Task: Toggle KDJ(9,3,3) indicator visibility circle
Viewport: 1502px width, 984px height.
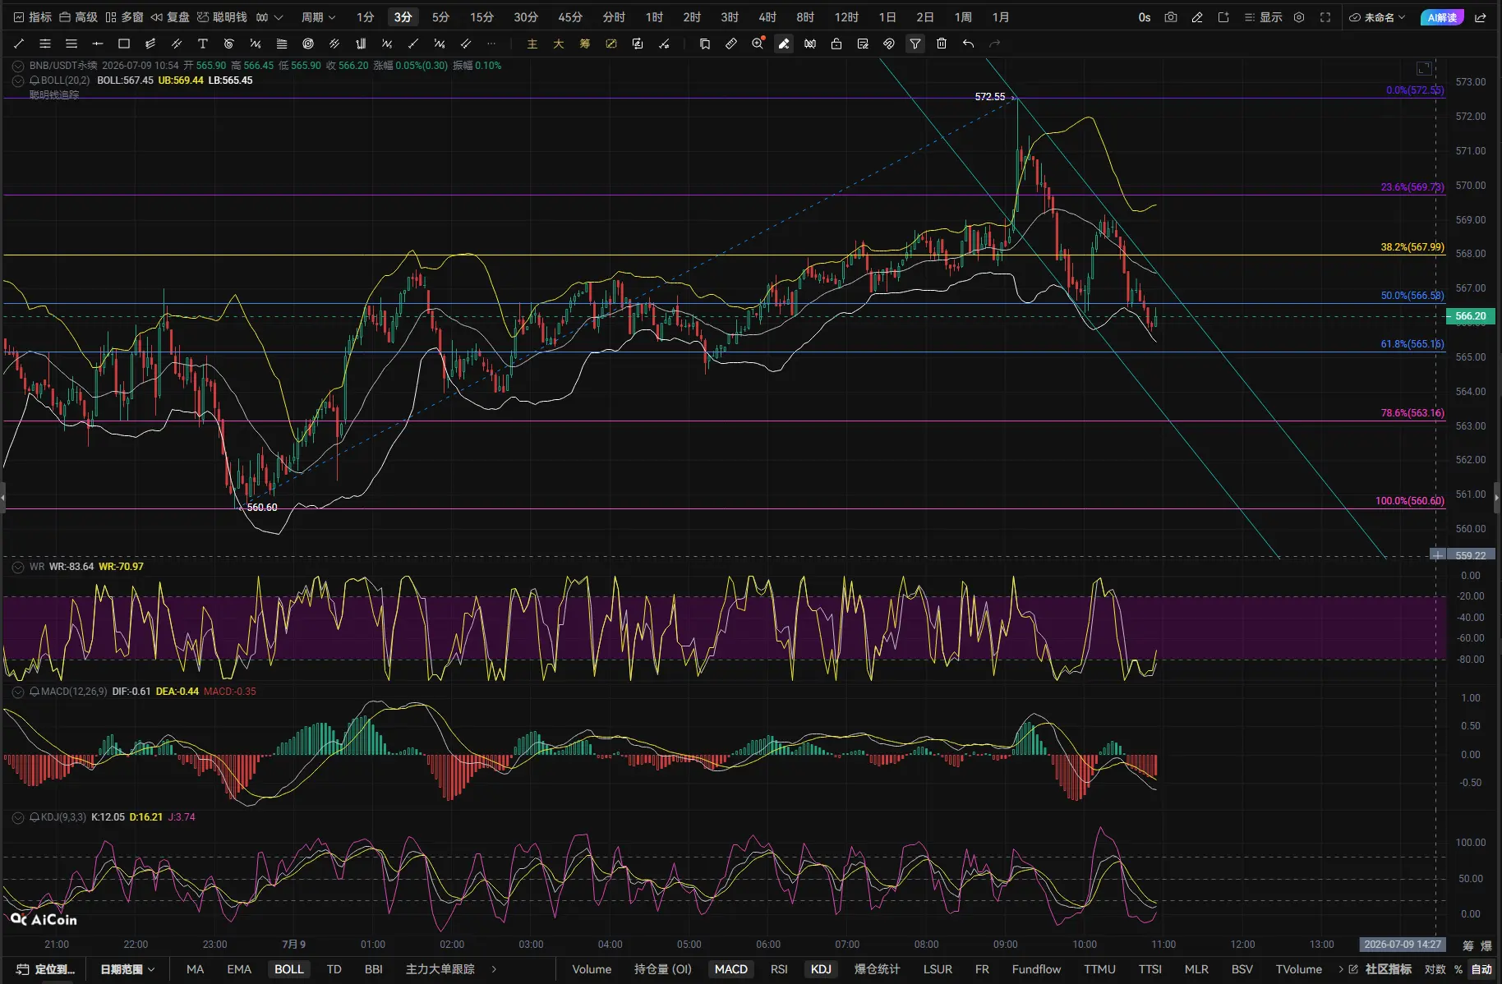Action: coord(18,817)
